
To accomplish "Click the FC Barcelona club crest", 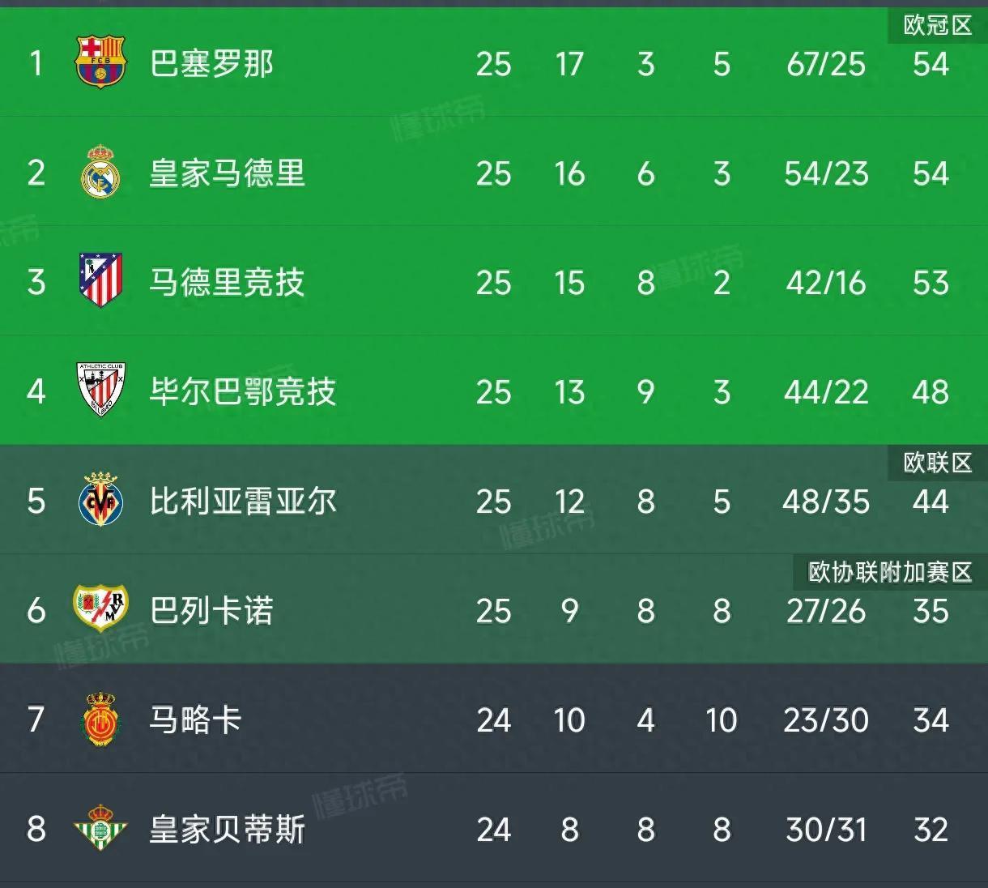I will tap(100, 62).
